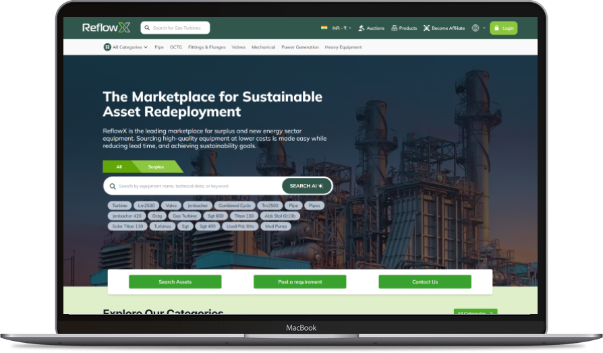This screenshot has width=603, height=353.
Task: Switch to the Surplus filter
Action: (156, 166)
